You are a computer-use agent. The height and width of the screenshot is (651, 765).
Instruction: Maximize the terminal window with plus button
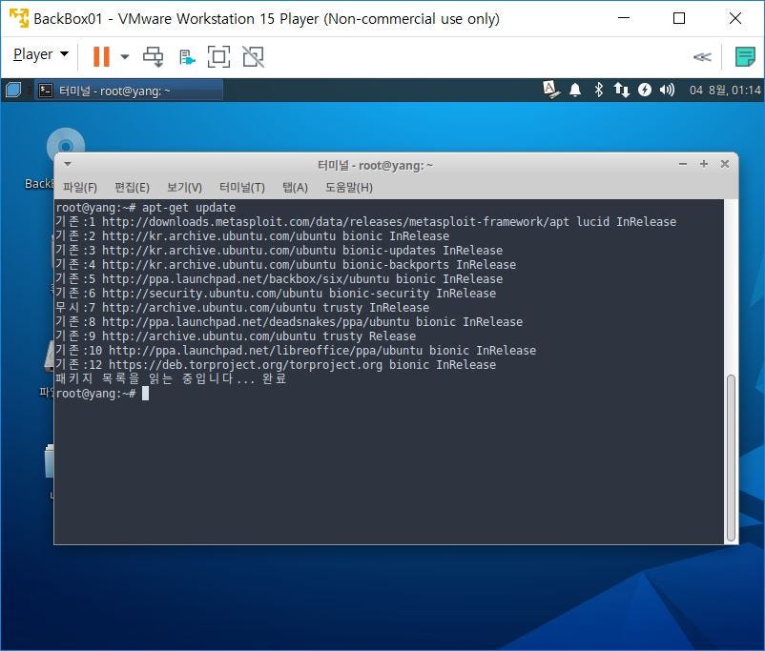coord(704,164)
